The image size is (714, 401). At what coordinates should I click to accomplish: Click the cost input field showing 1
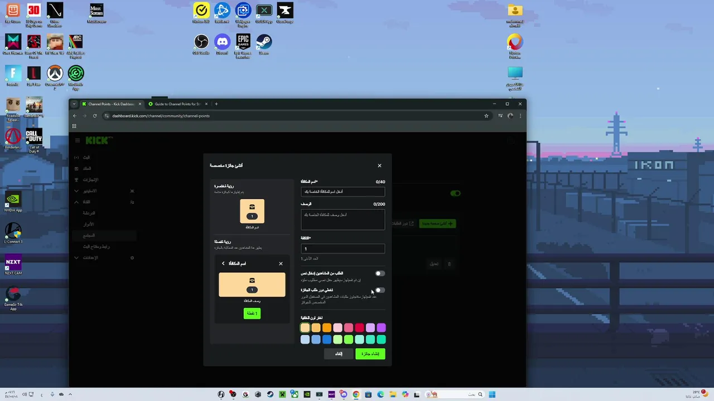tap(342, 248)
